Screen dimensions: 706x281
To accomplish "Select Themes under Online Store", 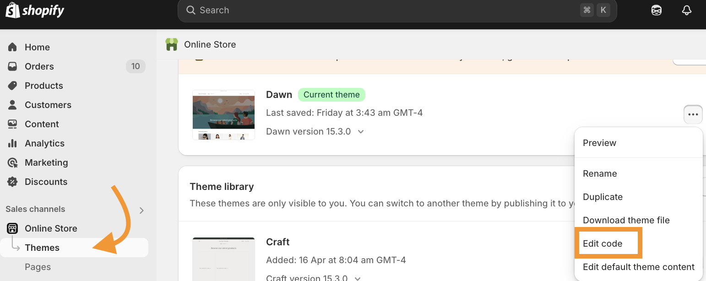I will coord(42,248).
